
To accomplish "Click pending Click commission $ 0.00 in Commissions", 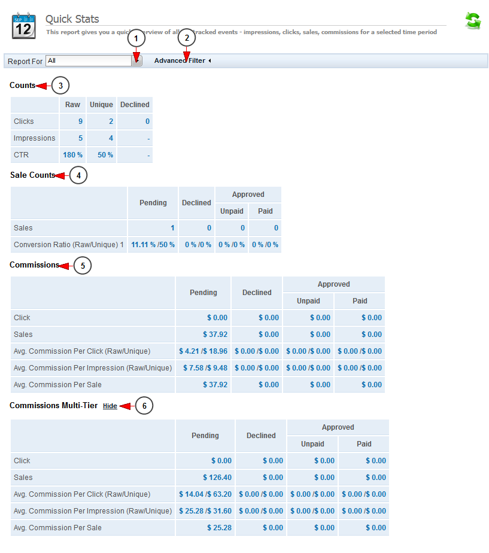I will [x=217, y=318].
